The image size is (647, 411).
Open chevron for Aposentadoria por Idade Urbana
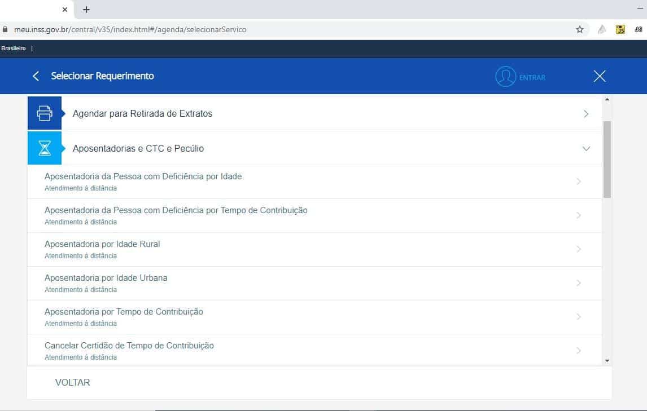(x=579, y=283)
